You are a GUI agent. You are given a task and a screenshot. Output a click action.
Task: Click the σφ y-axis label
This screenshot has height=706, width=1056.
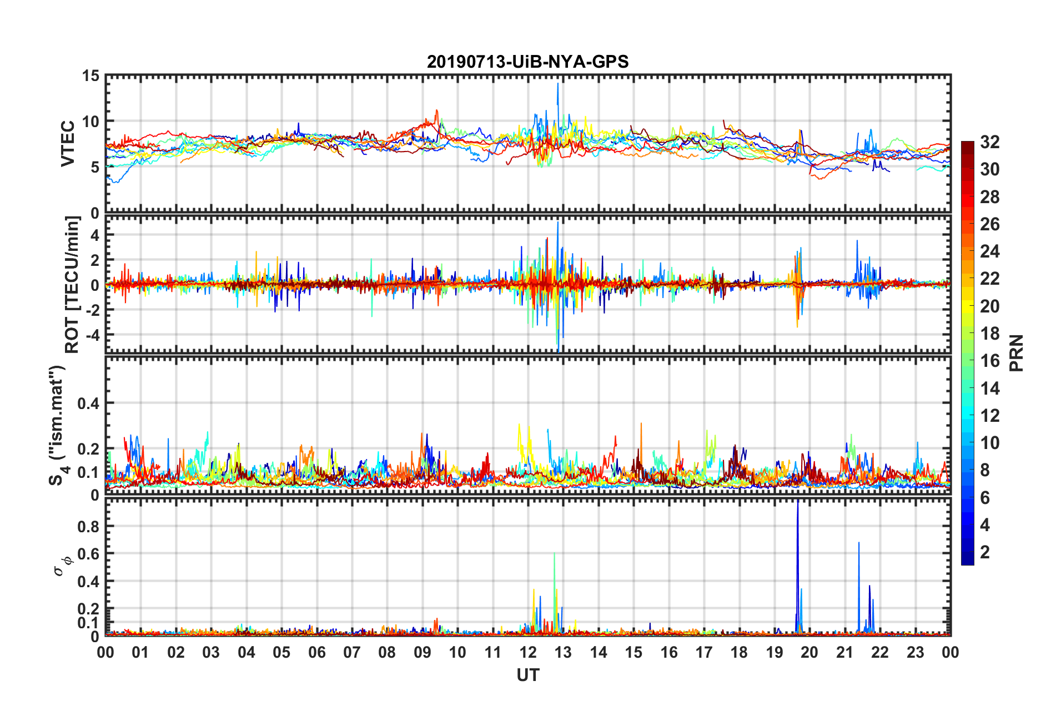click(62, 566)
